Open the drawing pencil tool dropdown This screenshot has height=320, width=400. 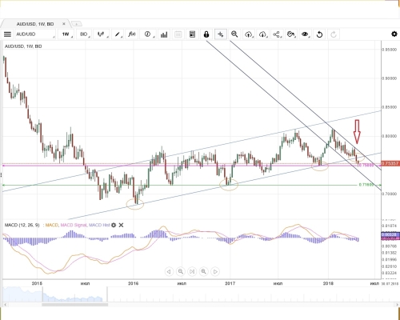point(118,34)
